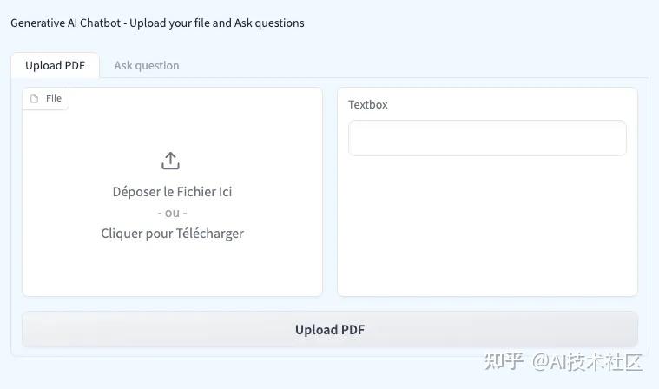
Task: Focus the Textbox input field
Action: click(x=487, y=138)
